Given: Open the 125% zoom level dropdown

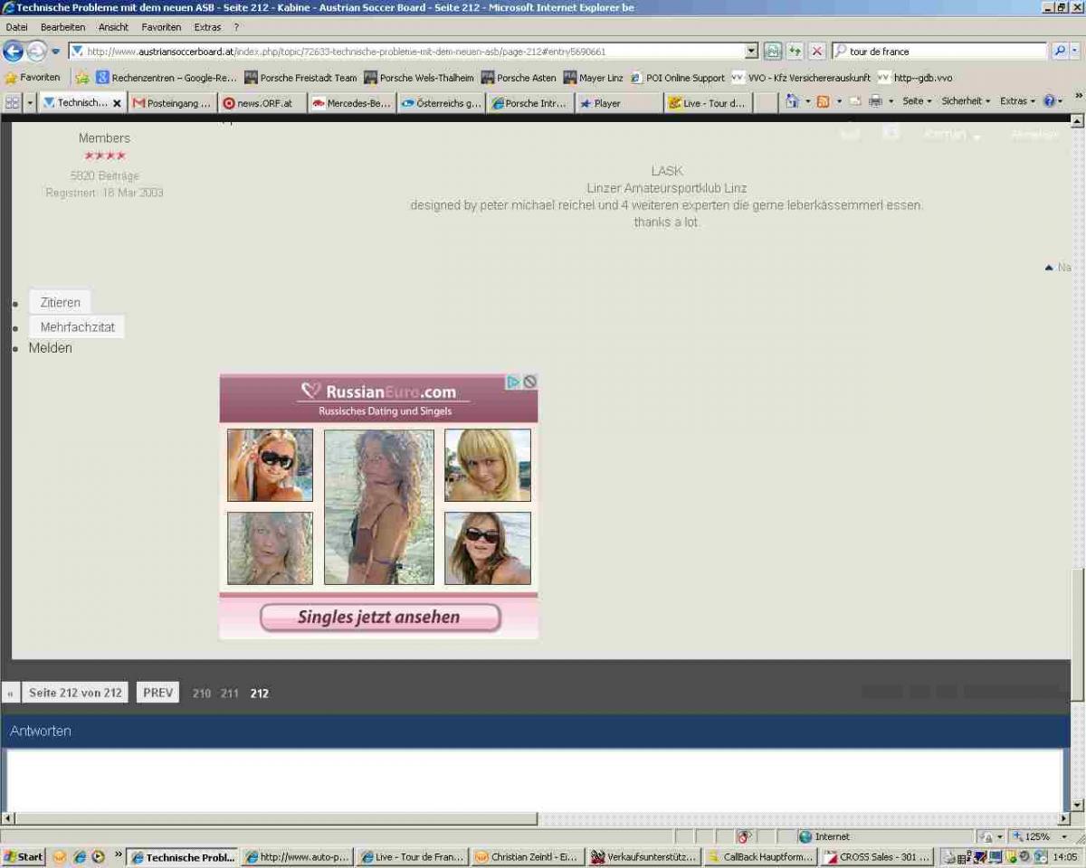Looking at the screenshot, I should (x=1064, y=836).
